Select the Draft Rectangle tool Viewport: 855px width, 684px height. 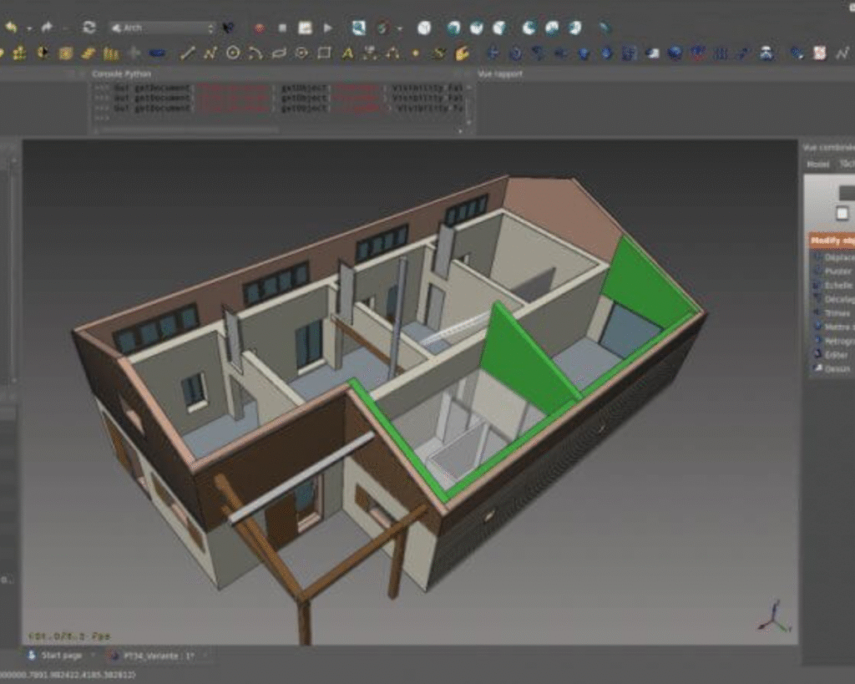[x=324, y=53]
